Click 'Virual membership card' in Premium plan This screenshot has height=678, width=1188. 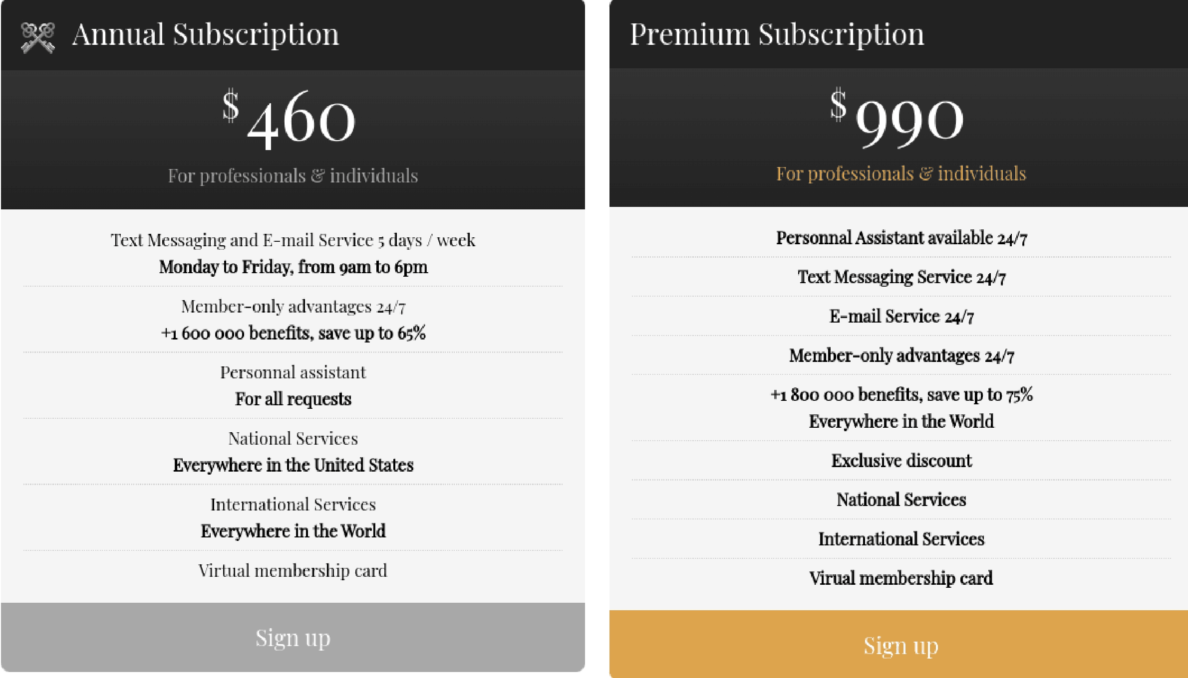coord(901,578)
